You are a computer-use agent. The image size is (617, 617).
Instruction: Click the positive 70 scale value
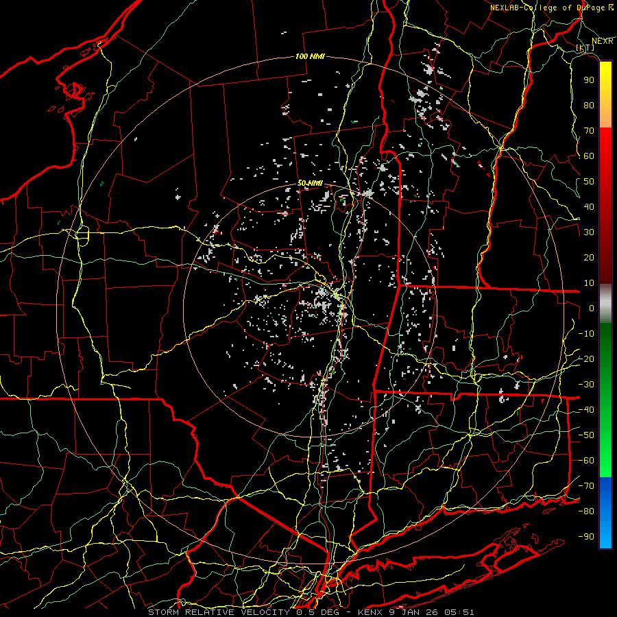click(589, 131)
